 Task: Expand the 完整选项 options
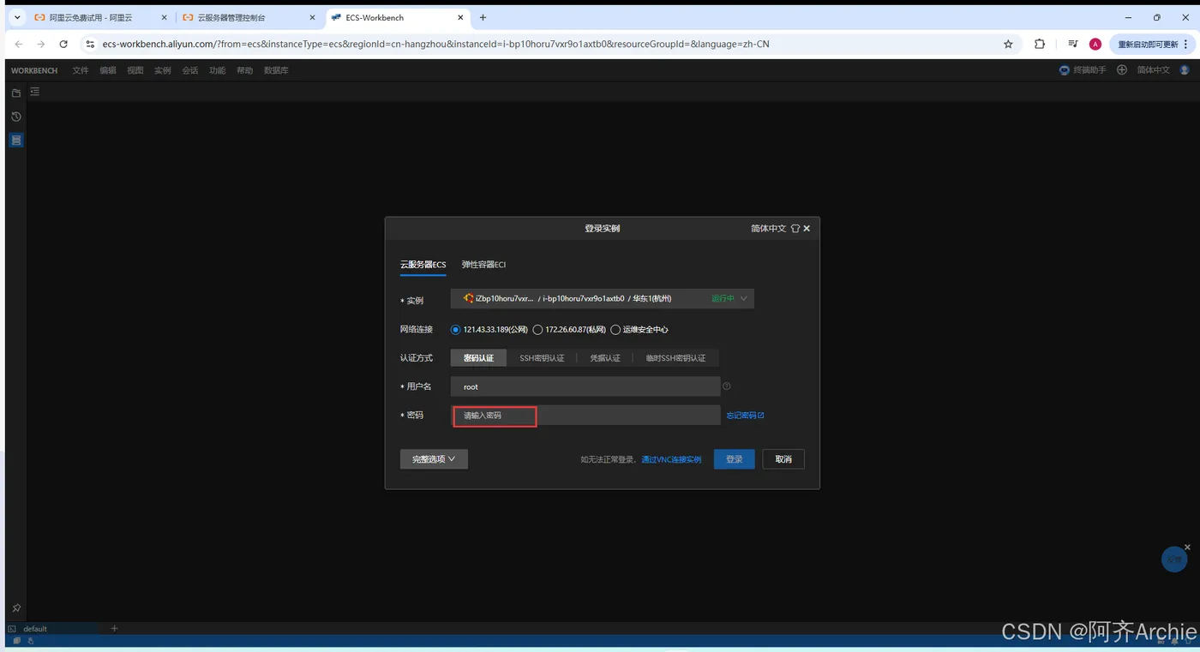(434, 459)
